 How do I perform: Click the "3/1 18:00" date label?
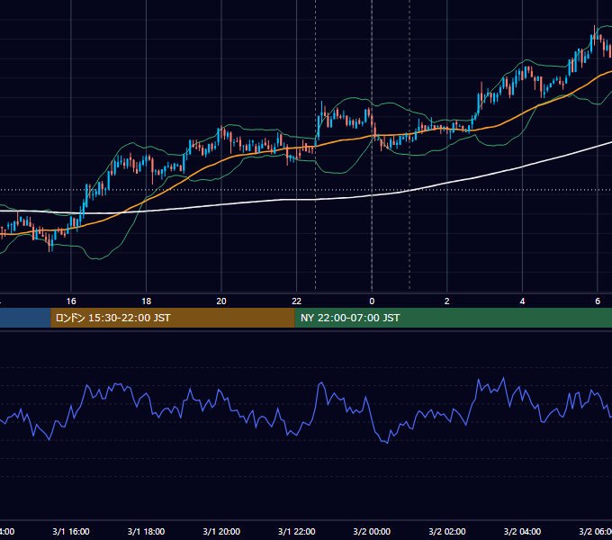147,531
